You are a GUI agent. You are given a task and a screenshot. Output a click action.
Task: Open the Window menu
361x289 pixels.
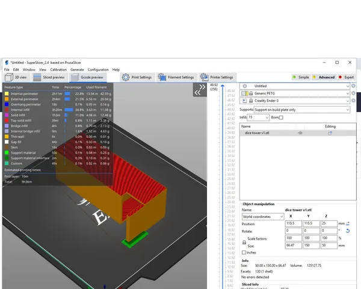[29, 70]
